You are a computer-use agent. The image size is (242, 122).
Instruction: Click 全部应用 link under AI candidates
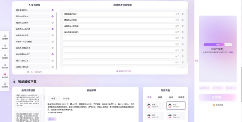click(38, 72)
